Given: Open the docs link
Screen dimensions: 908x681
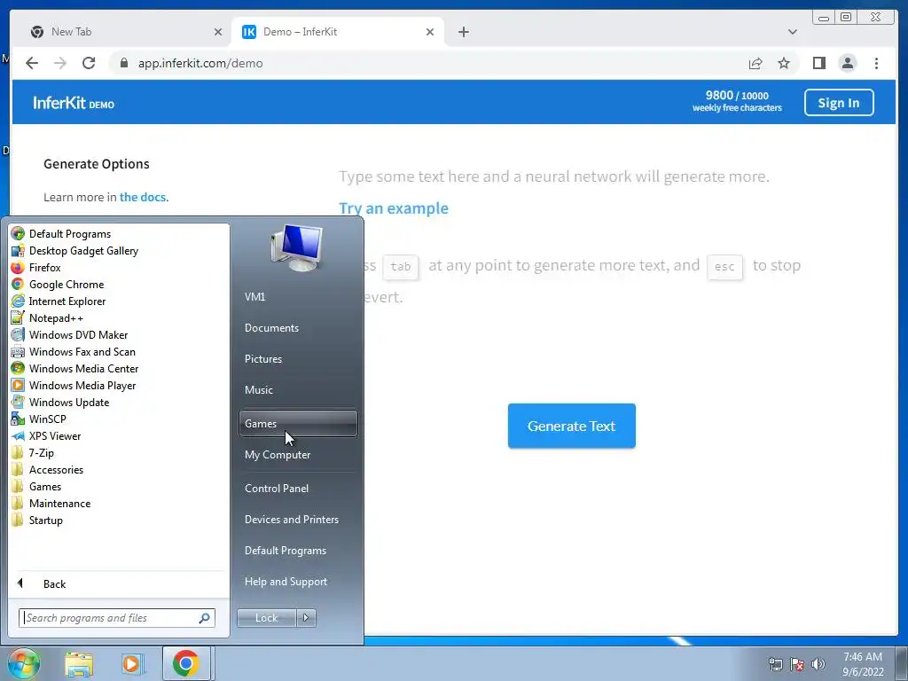Looking at the screenshot, I should pos(144,197).
